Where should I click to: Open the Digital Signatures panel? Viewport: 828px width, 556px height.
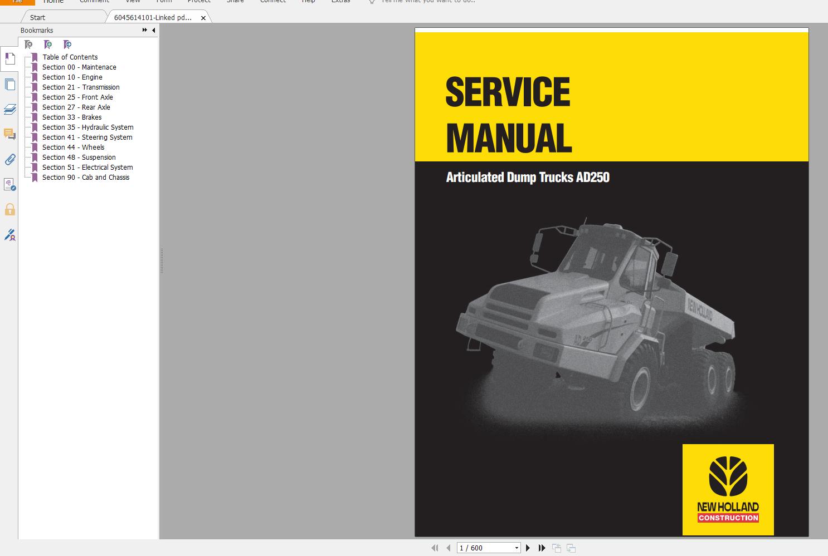(x=9, y=234)
